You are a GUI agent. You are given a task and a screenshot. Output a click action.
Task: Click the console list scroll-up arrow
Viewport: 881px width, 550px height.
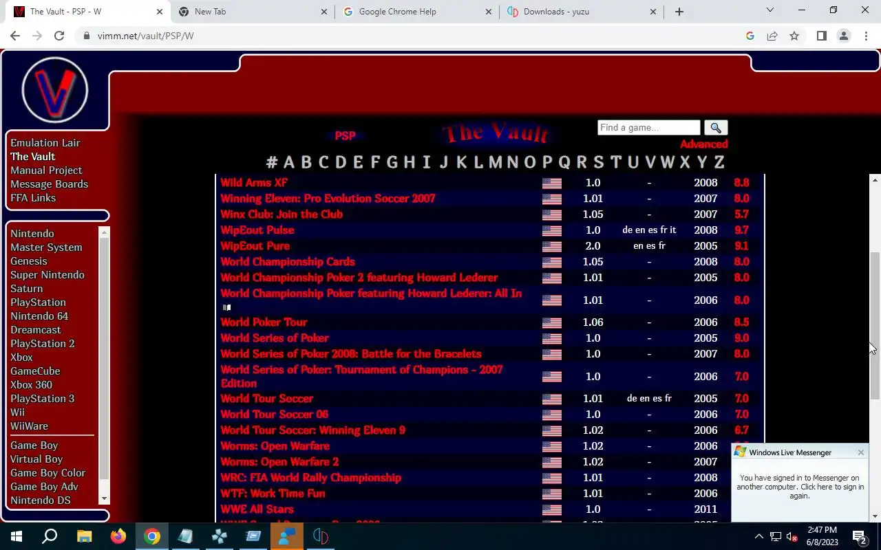coord(105,232)
